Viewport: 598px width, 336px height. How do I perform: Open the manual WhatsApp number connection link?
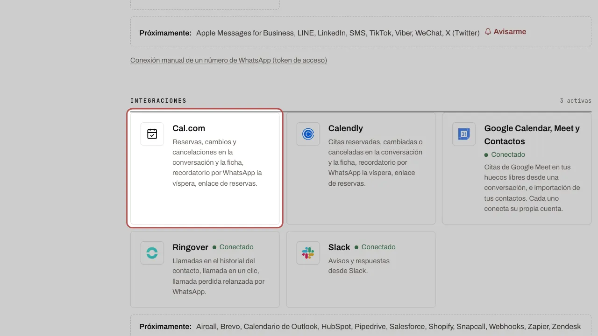(x=228, y=60)
